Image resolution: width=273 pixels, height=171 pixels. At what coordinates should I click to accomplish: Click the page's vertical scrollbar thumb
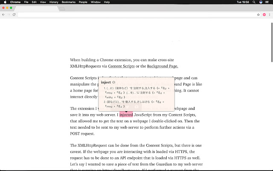pyautogui.click(x=272, y=42)
